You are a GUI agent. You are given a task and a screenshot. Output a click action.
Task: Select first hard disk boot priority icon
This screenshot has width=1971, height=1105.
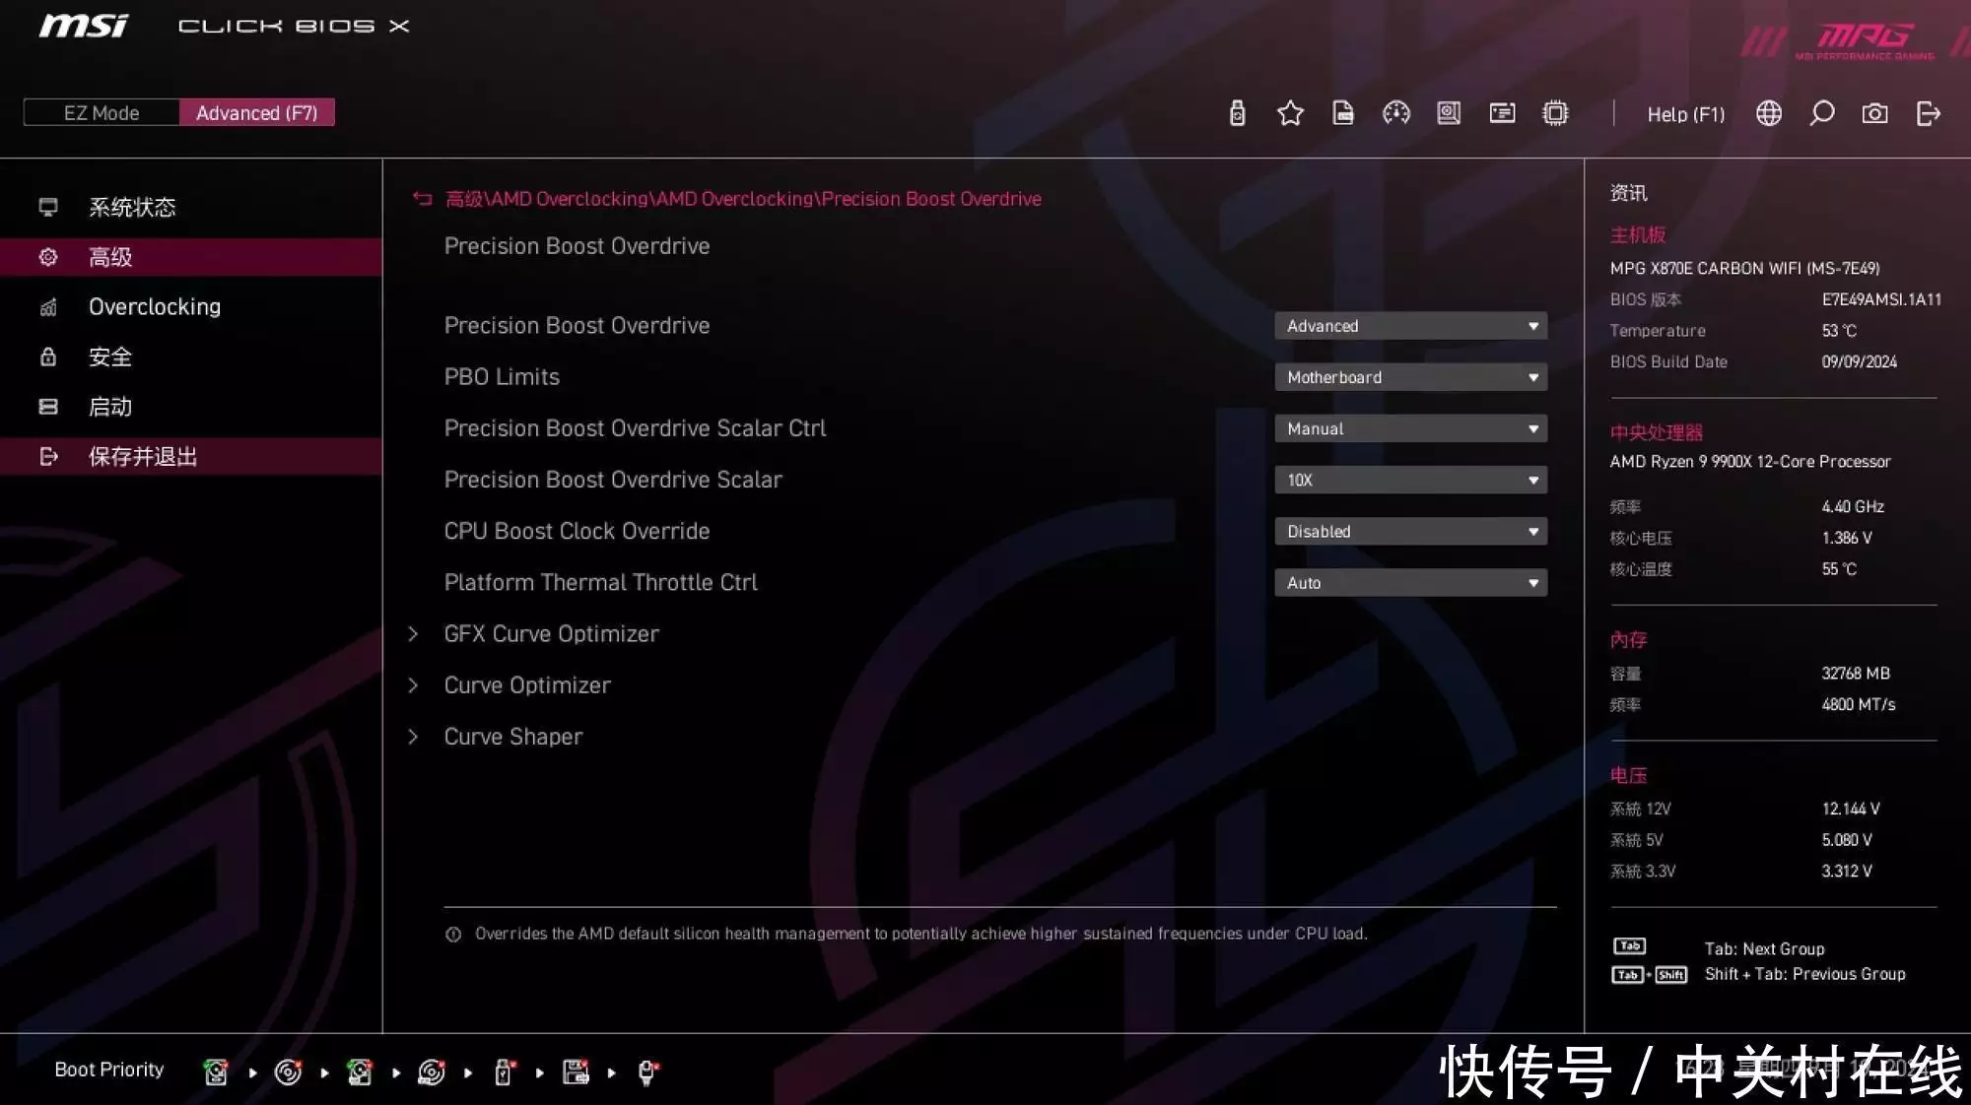click(215, 1072)
